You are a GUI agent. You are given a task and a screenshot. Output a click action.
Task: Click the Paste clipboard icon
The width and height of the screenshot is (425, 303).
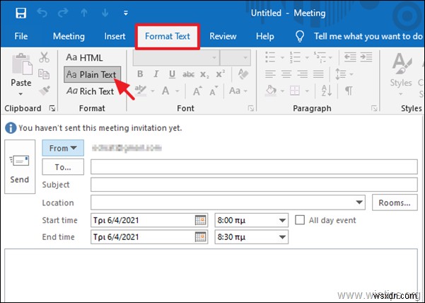pyautogui.click(x=22, y=64)
